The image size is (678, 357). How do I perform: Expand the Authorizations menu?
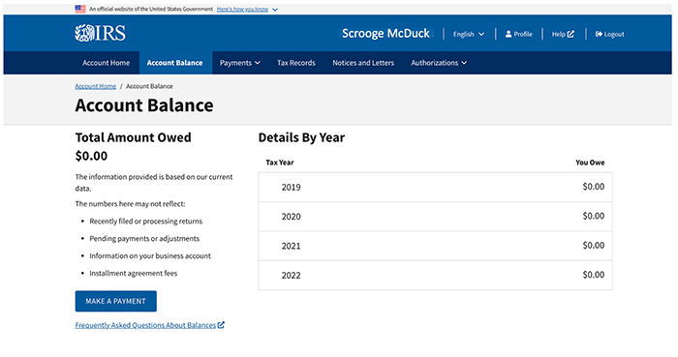click(x=439, y=63)
